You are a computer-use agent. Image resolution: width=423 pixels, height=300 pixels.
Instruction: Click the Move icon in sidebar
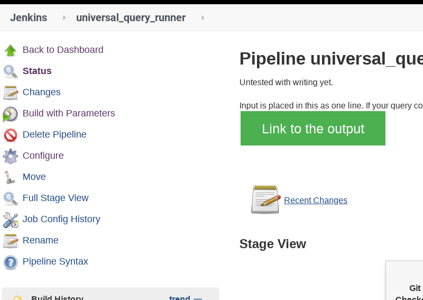click(11, 177)
